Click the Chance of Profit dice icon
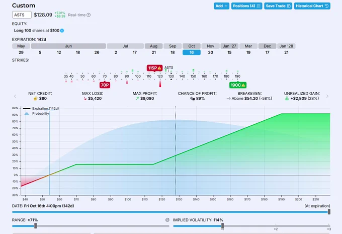Image resolution: width=342 pixels, height=234 pixels. [192, 98]
